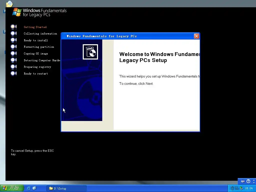Screen dimensions: 256x192
Task: Open the Start menu (开始)
Action: (12, 188)
